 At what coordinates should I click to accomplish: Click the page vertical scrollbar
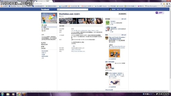[x=170, y=43]
